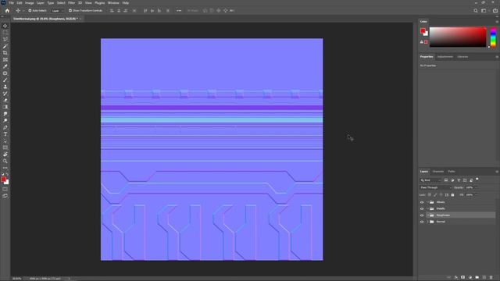Expand the Roughness group
The width and height of the screenshot is (500, 281).
coord(427,215)
